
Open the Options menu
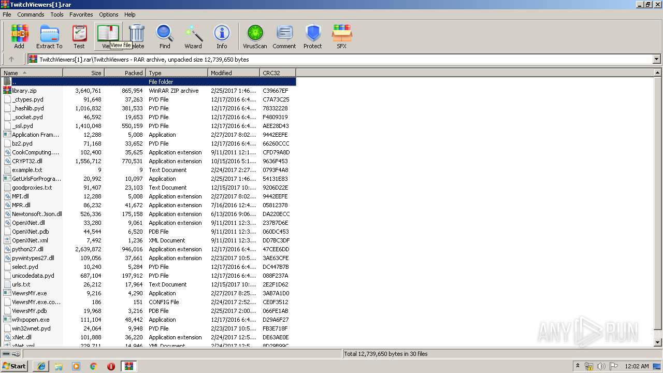tap(109, 15)
